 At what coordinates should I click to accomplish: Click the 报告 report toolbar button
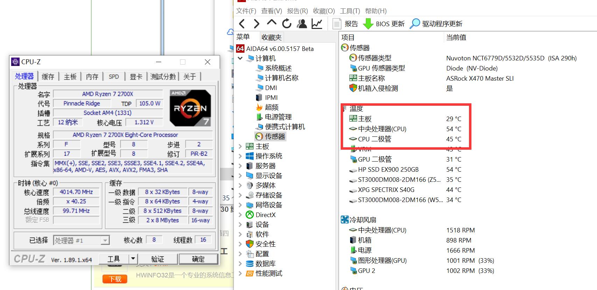coord(345,24)
